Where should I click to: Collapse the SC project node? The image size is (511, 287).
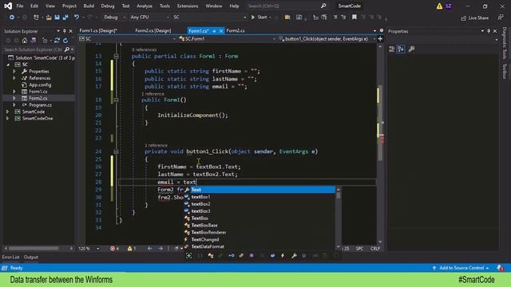(x=7, y=65)
